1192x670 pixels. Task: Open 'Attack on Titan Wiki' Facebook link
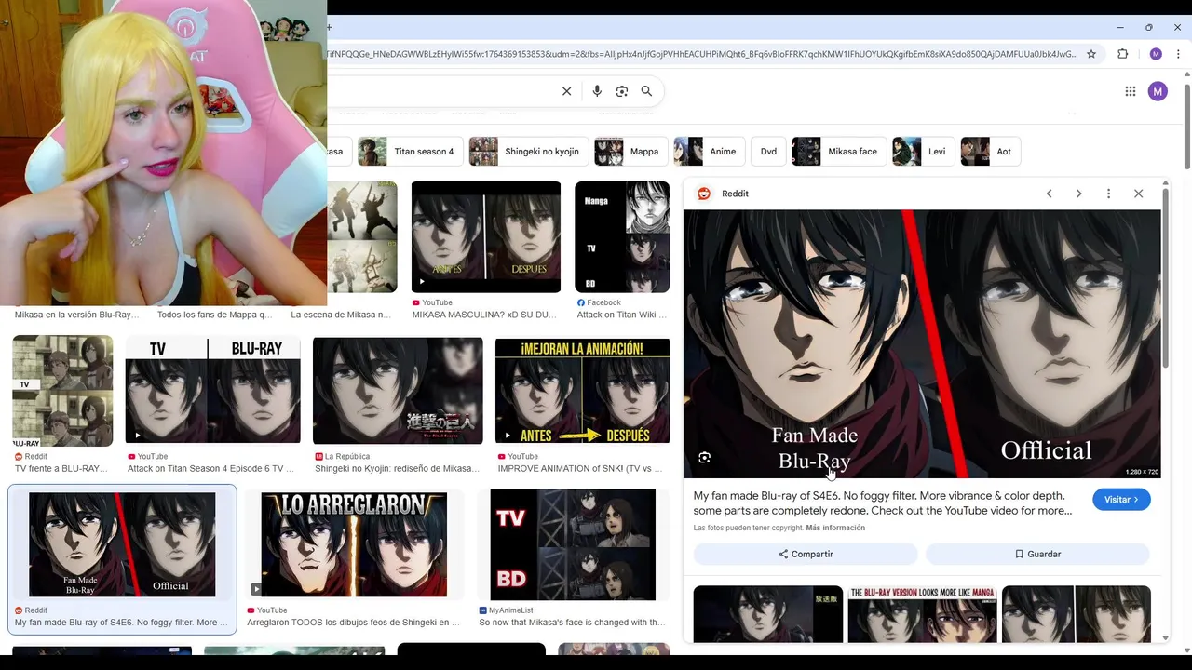[622, 315]
